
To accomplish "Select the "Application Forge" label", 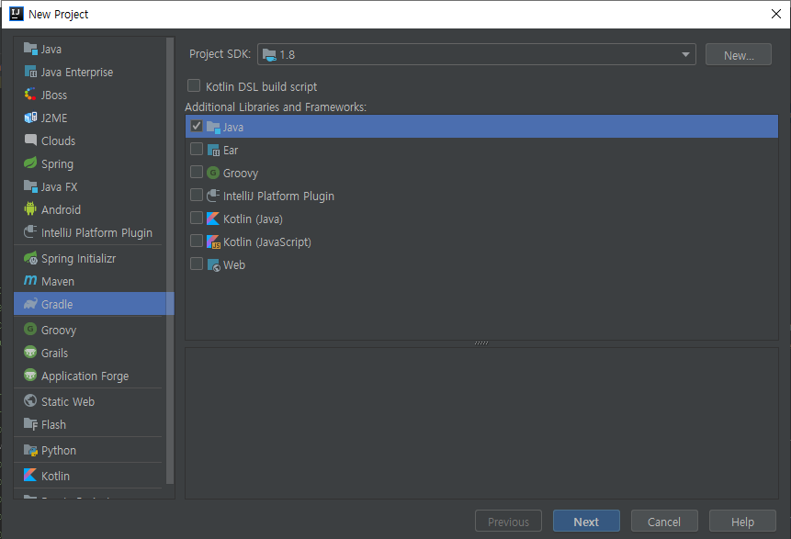I will [x=85, y=376].
